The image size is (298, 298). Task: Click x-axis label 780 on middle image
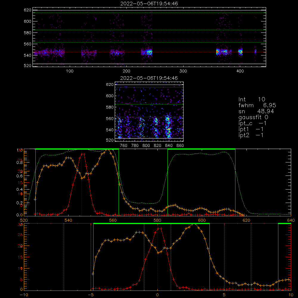point(135,146)
